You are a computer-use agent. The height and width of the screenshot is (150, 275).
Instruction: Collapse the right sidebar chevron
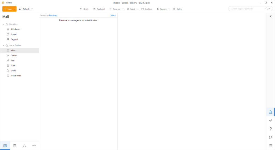[x=271, y=16]
